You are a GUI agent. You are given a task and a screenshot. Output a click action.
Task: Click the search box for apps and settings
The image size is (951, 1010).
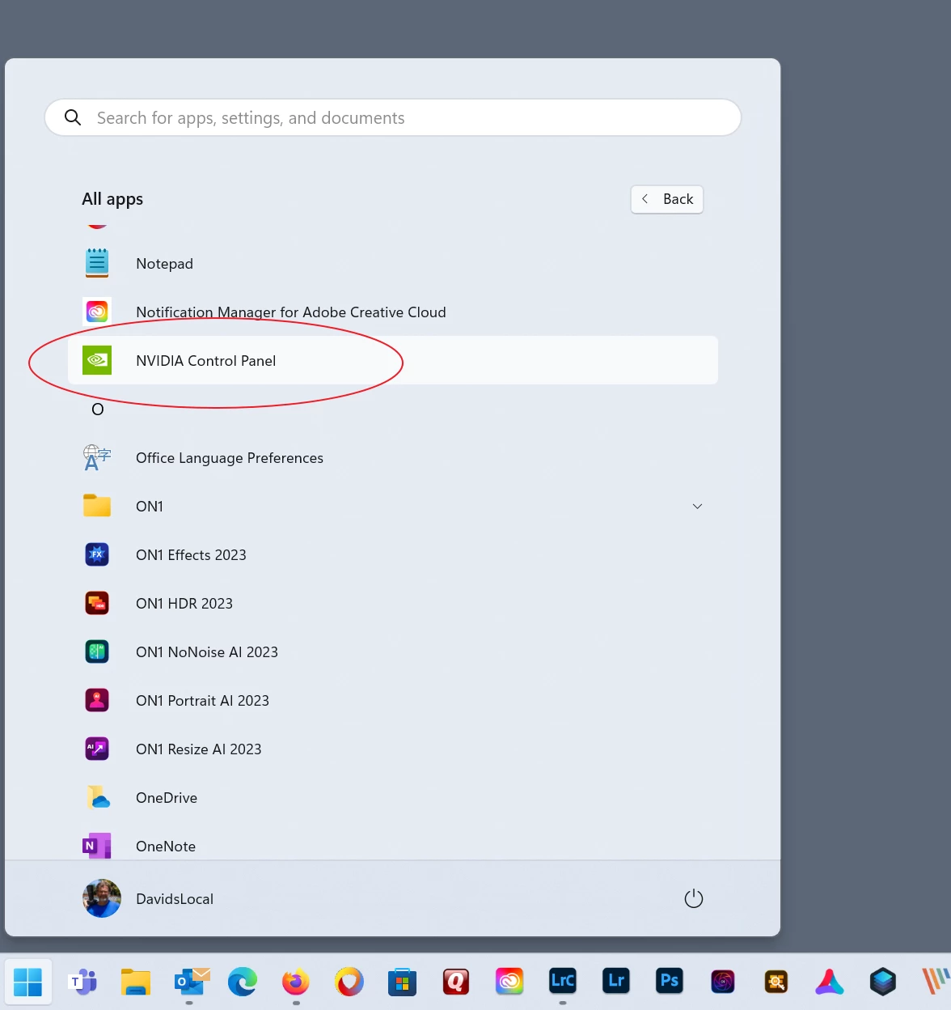tap(393, 118)
